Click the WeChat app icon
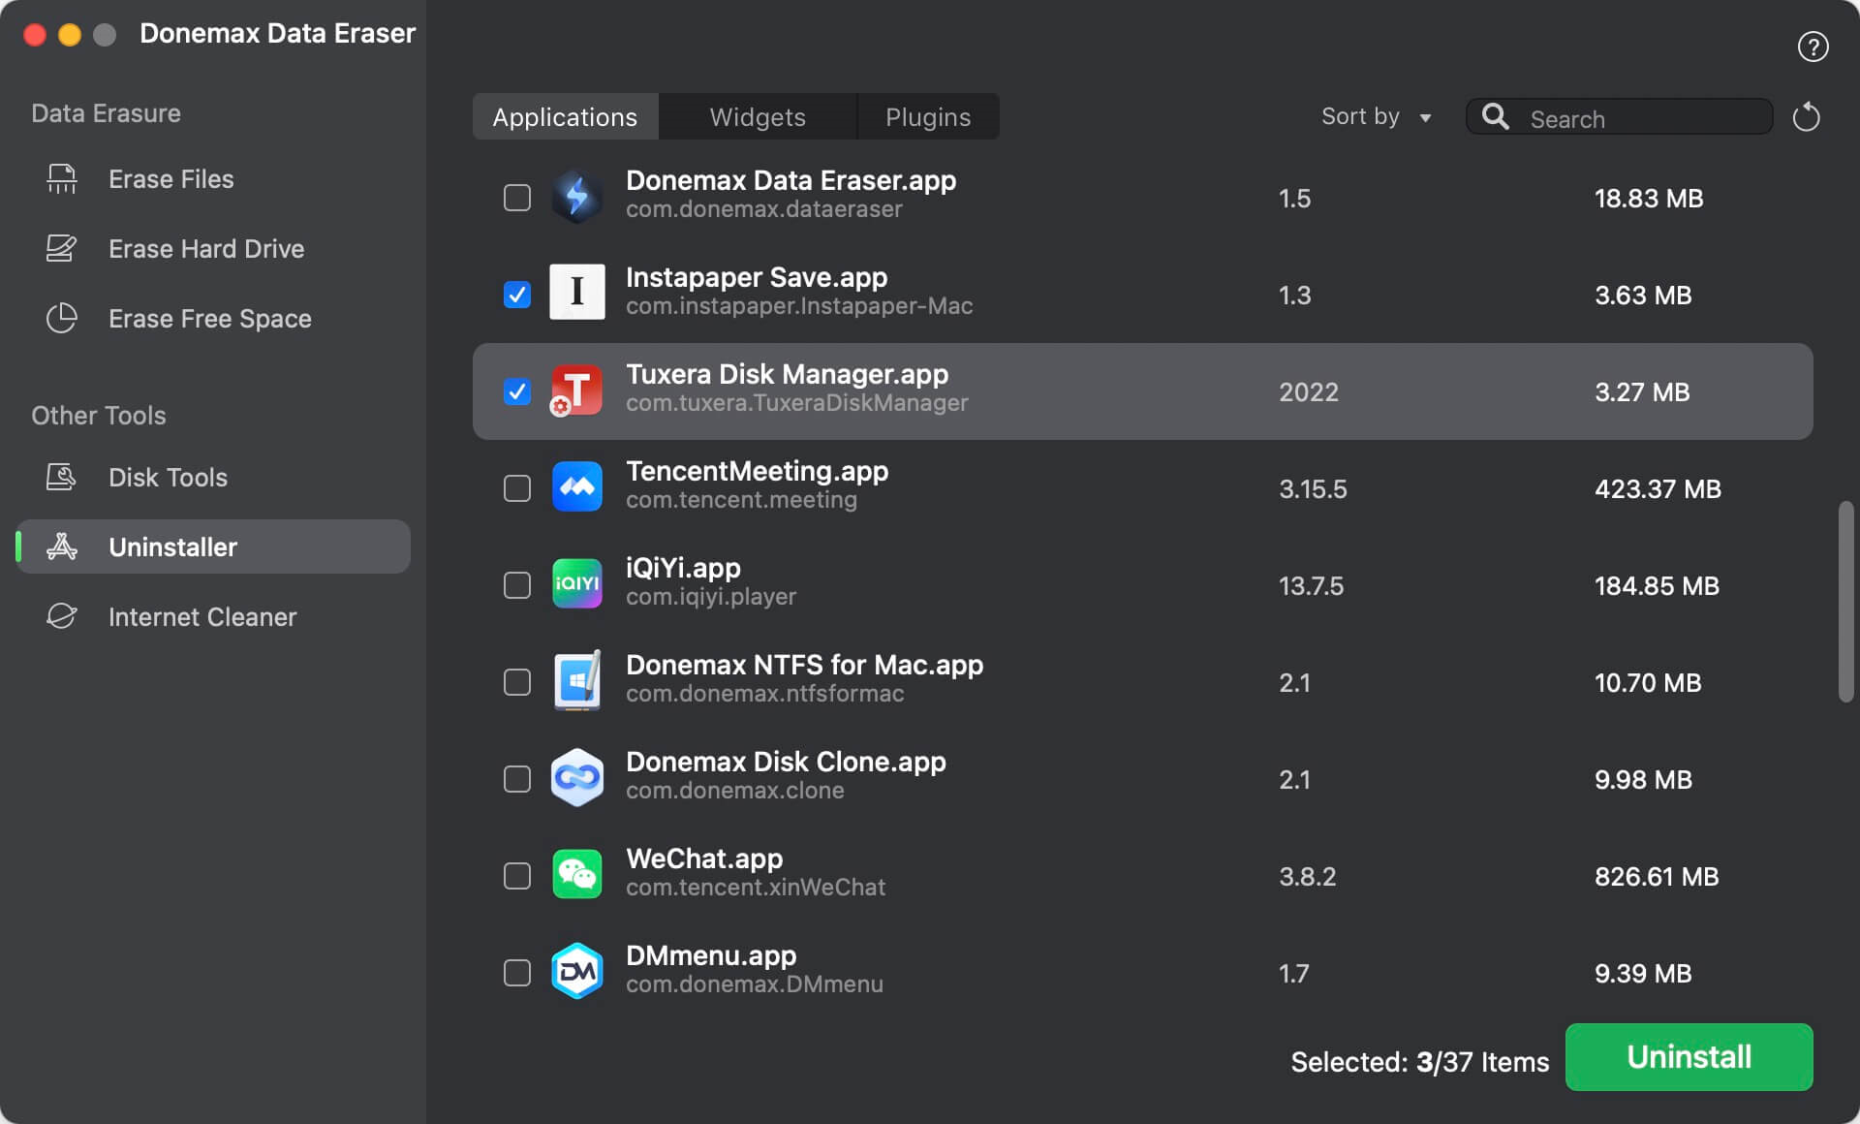This screenshot has width=1860, height=1124. [x=577, y=874]
